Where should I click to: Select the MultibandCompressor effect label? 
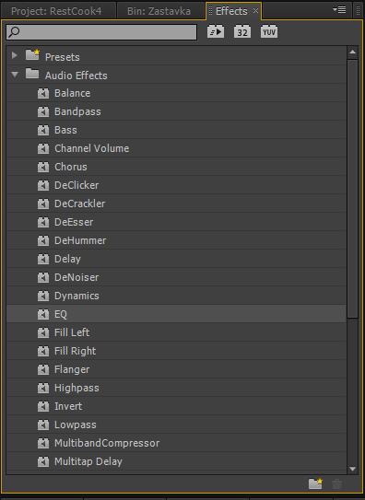tap(107, 444)
